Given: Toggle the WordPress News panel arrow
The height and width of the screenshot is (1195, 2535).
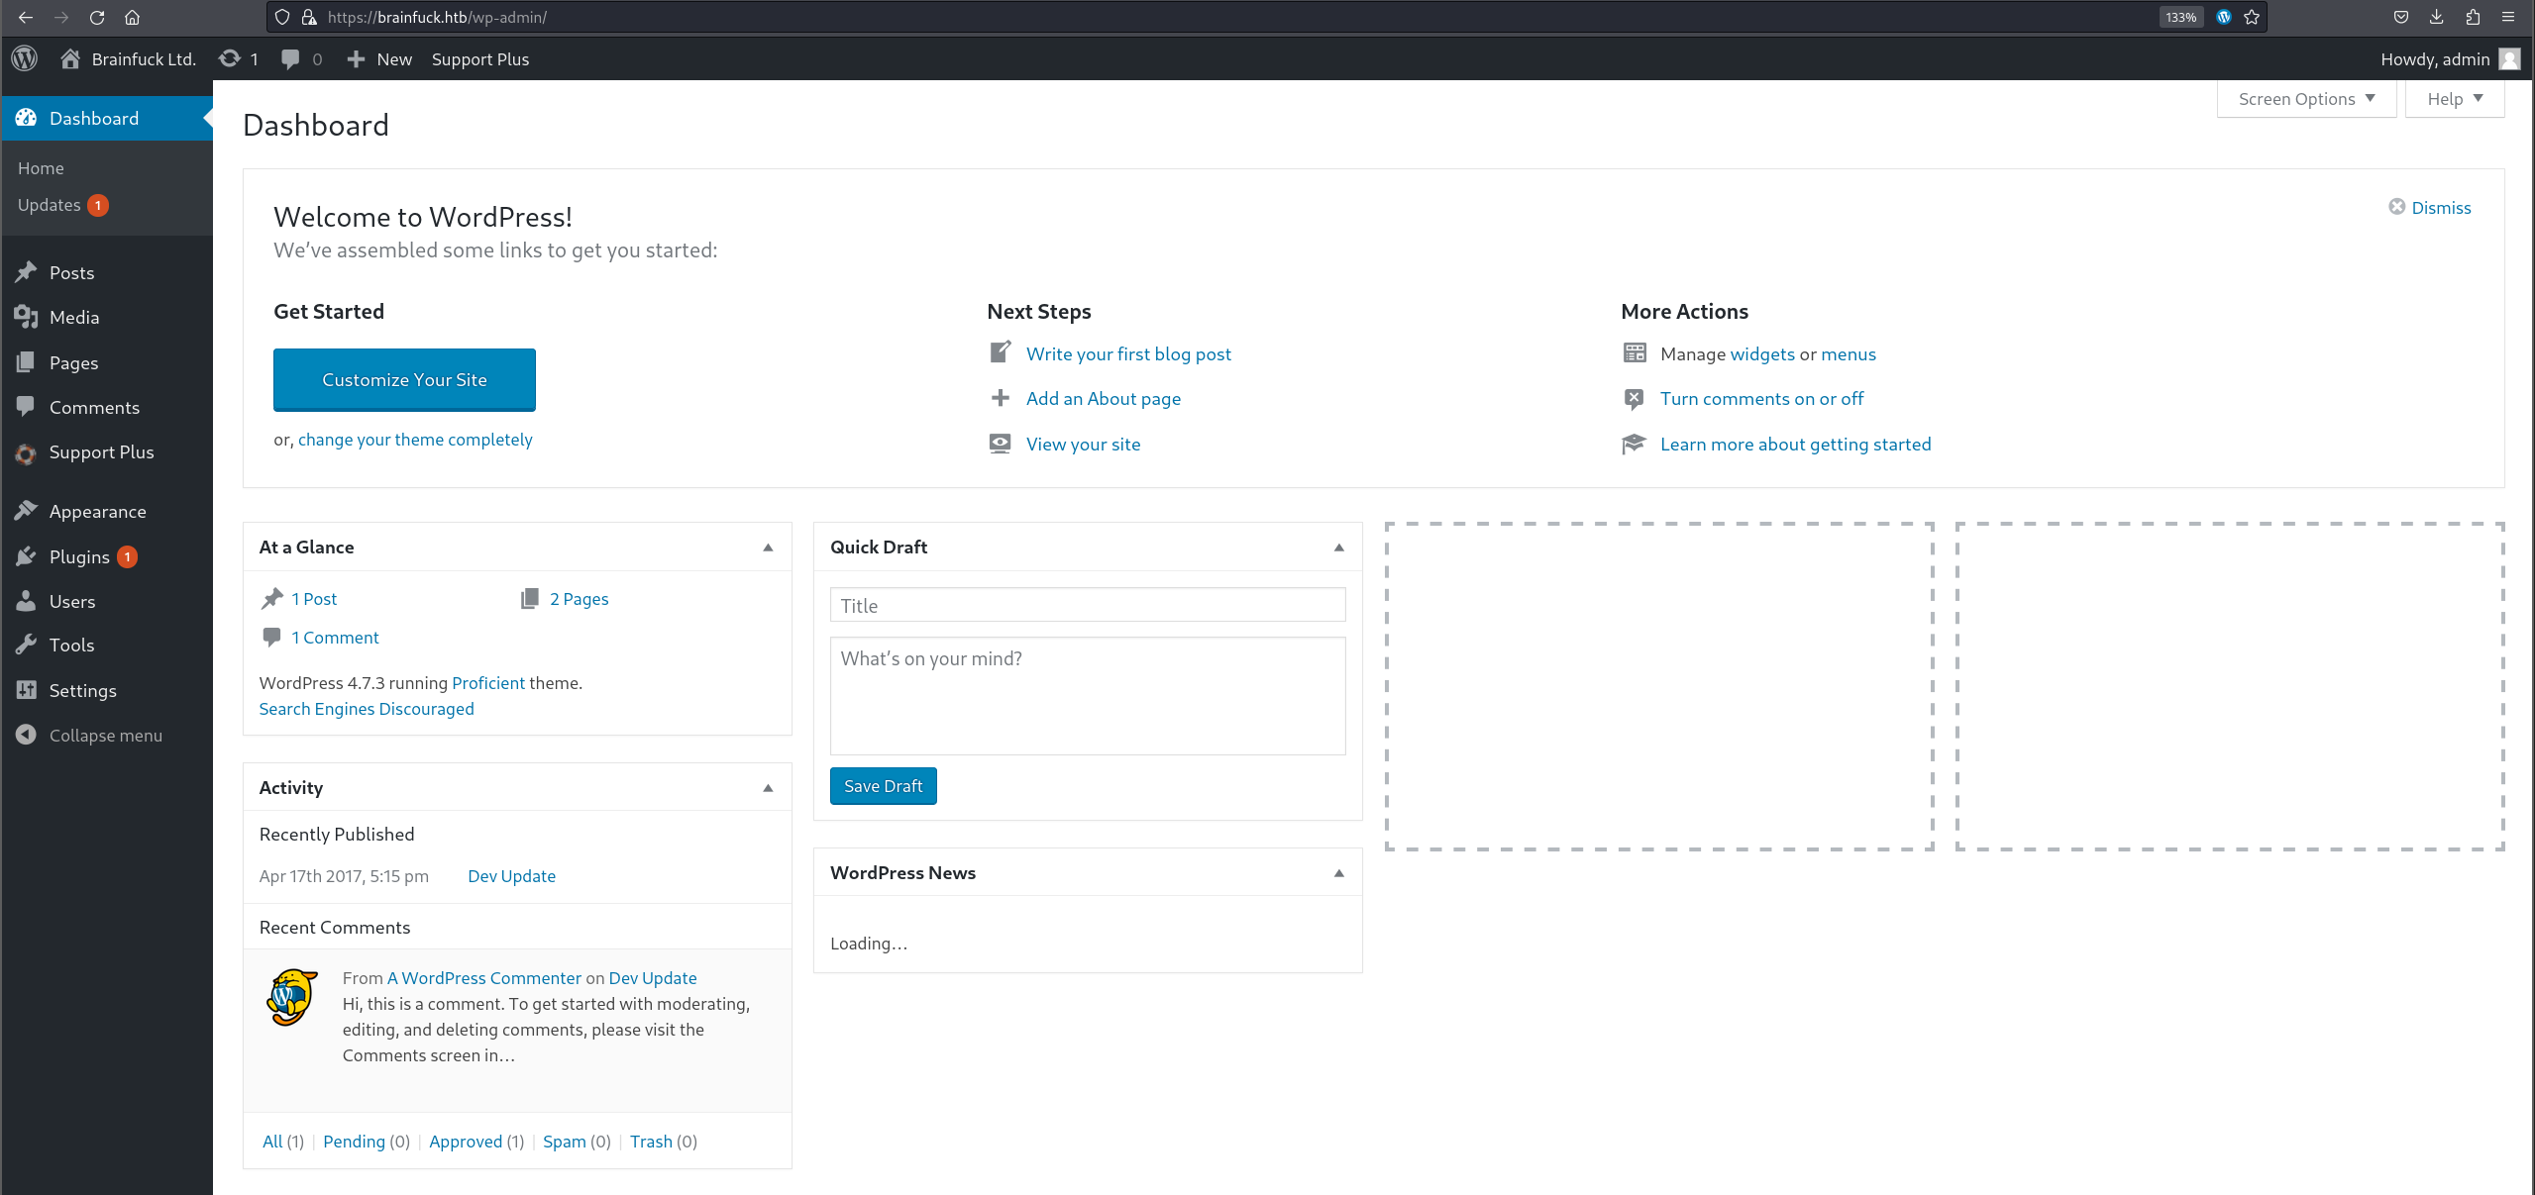Looking at the screenshot, I should click(x=1338, y=873).
